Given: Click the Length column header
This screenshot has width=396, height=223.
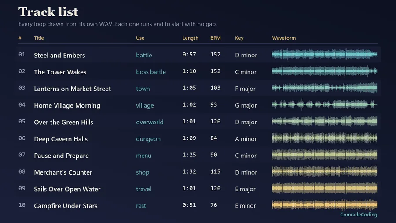Looking at the screenshot, I should click(x=190, y=38).
